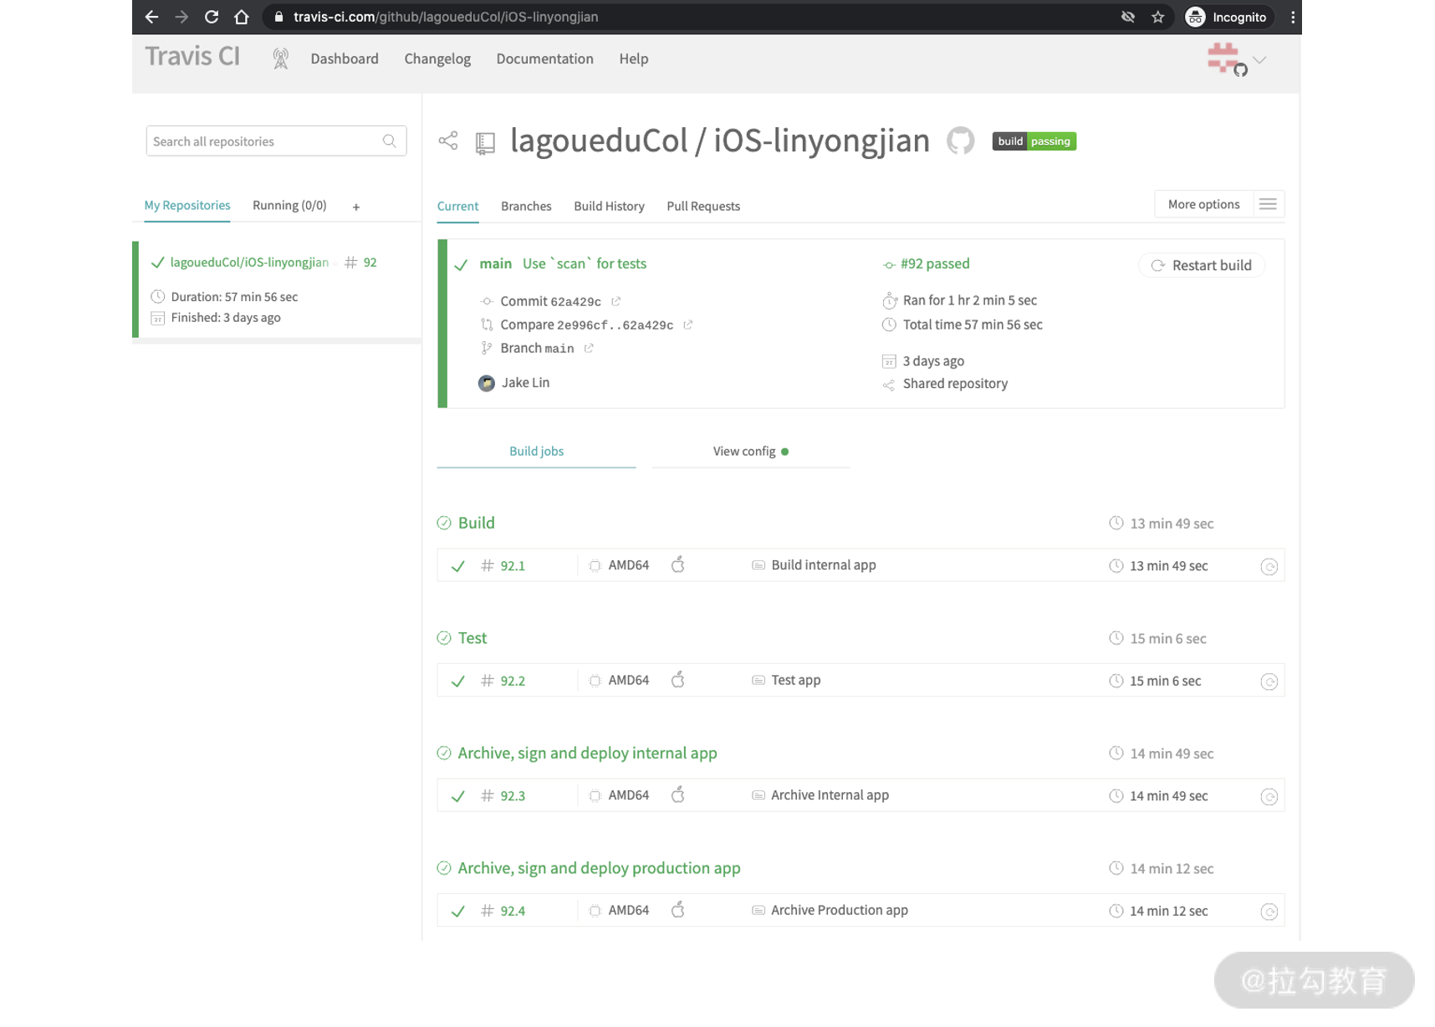Click the Apple OS icon in 92.1 row
This screenshot has height=1027, width=1435.
pos(678,565)
